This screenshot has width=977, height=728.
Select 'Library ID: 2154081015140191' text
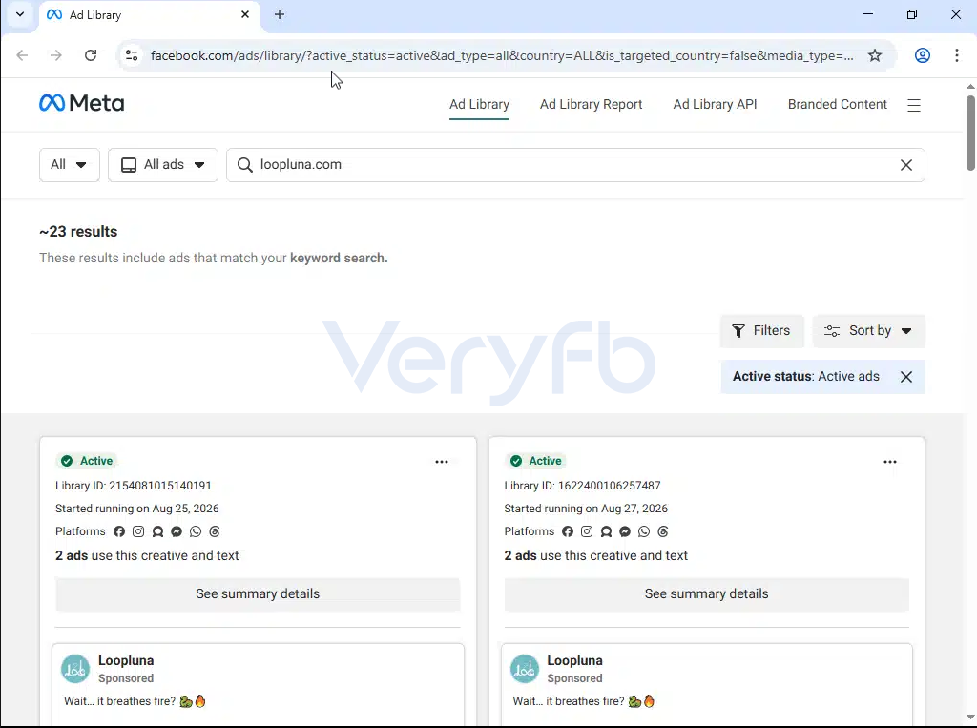134,486
